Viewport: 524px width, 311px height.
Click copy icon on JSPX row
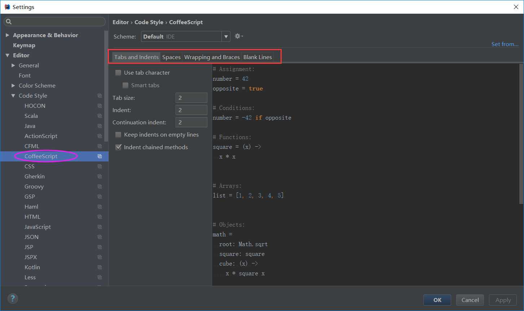pos(100,257)
